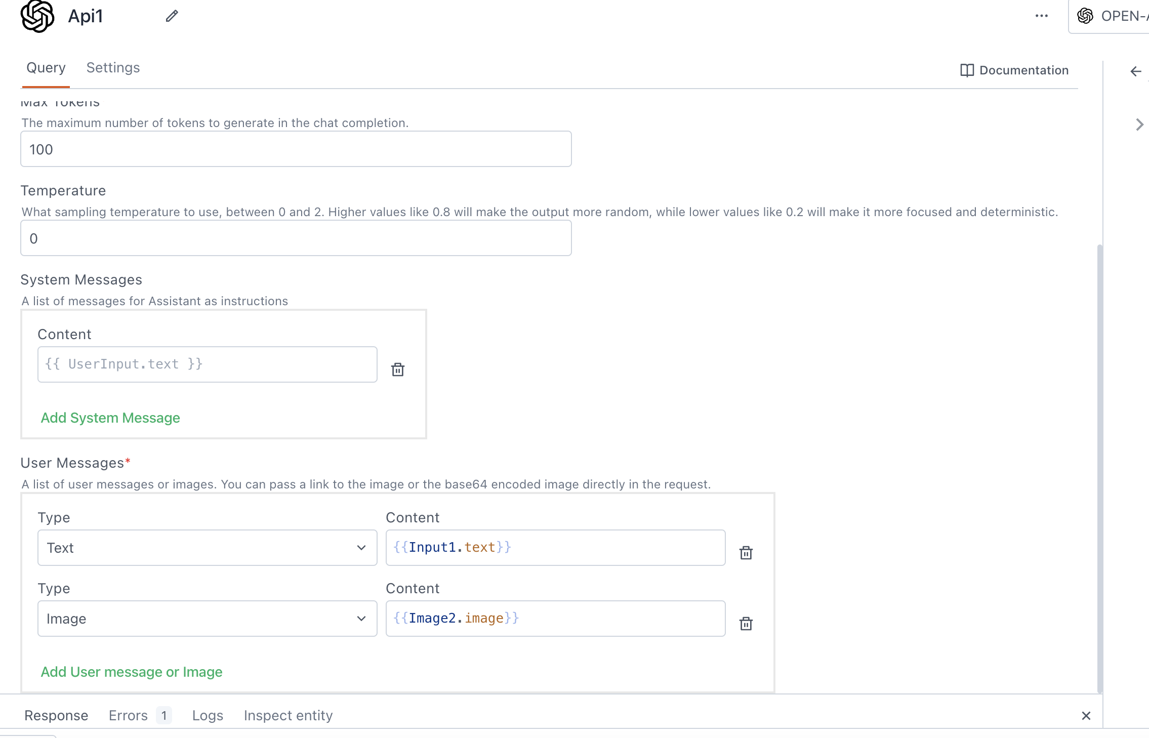Viewport: 1149px width, 738px height.
Task: Open the Logs tab
Action: click(208, 716)
